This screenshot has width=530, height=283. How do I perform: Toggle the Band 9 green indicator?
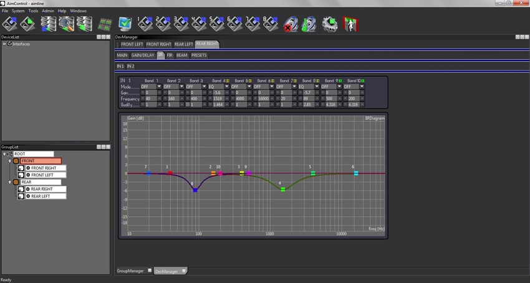click(x=340, y=81)
